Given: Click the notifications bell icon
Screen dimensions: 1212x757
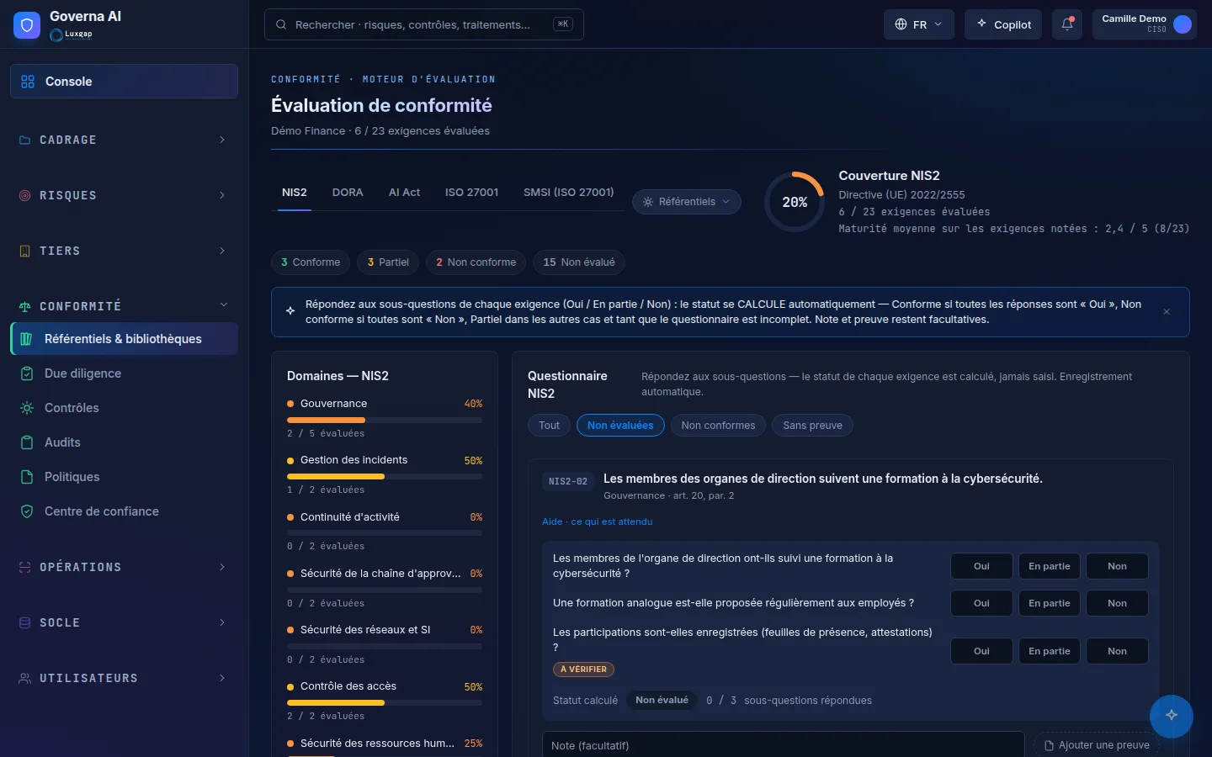Looking at the screenshot, I should (x=1067, y=24).
